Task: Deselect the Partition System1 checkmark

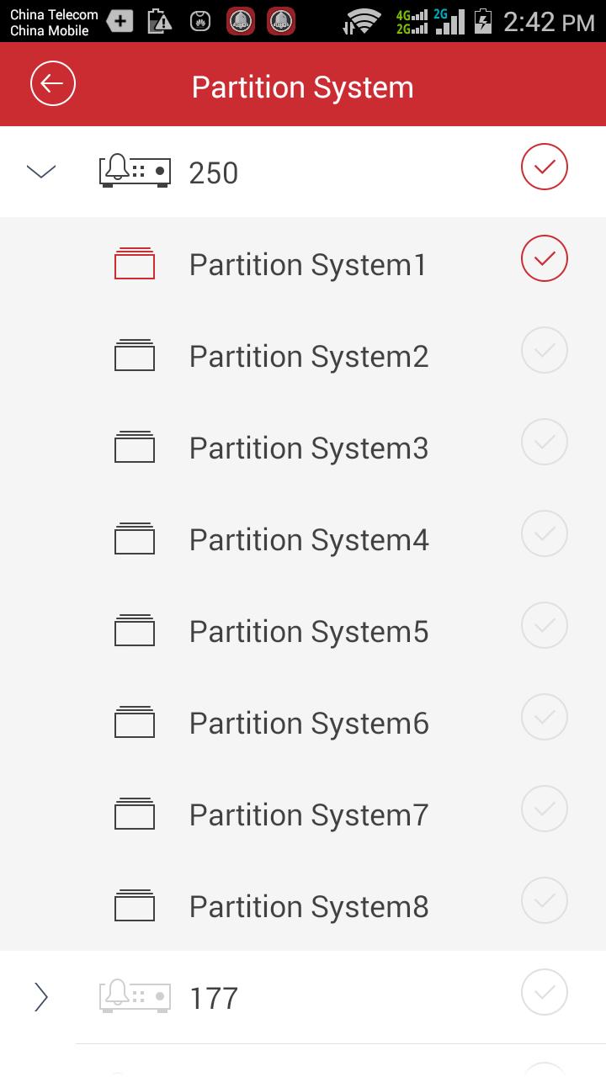Action: click(545, 258)
